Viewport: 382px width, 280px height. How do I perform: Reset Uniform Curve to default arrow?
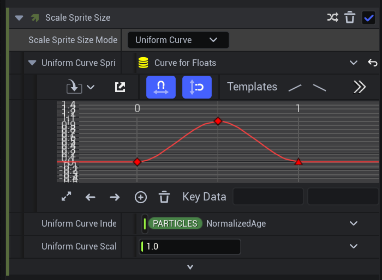(x=373, y=63)
